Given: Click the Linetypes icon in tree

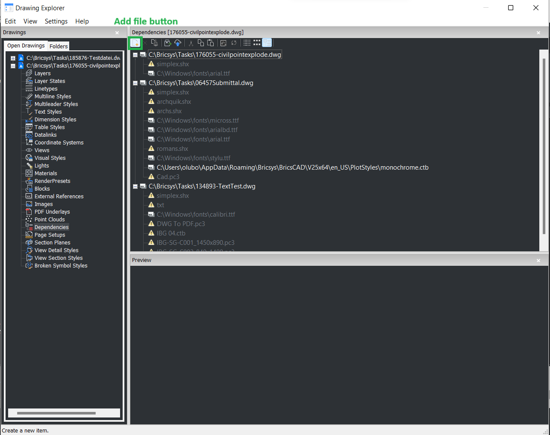Looking at the screenshot, I should click(29, 89).
